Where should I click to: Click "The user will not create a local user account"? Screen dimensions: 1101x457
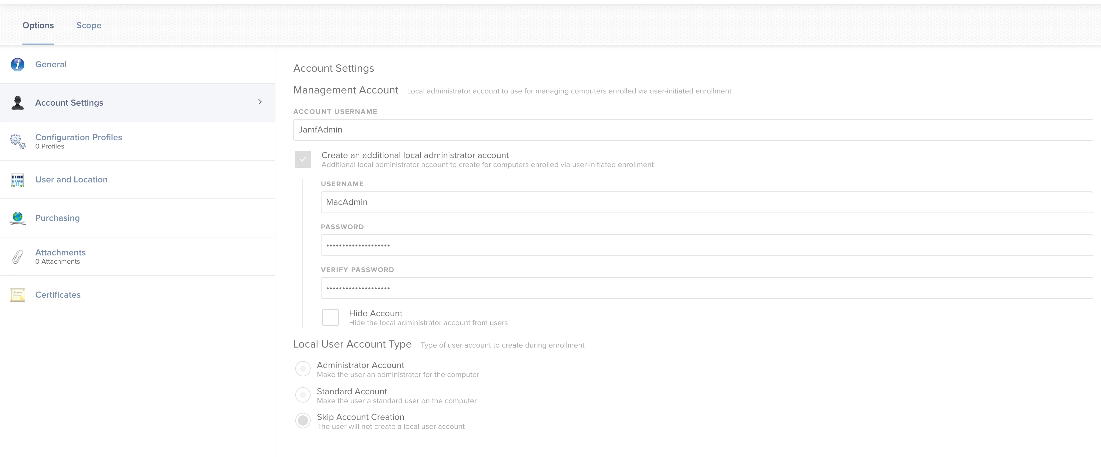click(x=391, y=427)
